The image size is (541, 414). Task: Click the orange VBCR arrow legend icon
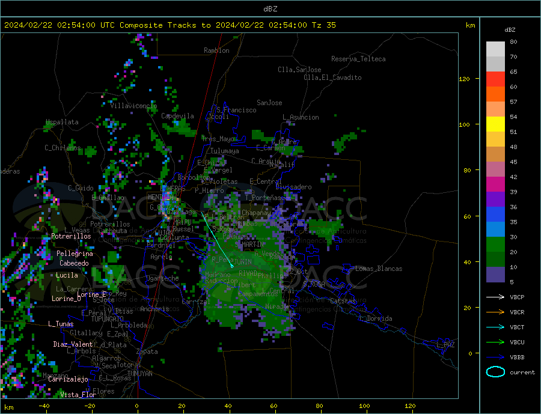click(x=495, y=312)
